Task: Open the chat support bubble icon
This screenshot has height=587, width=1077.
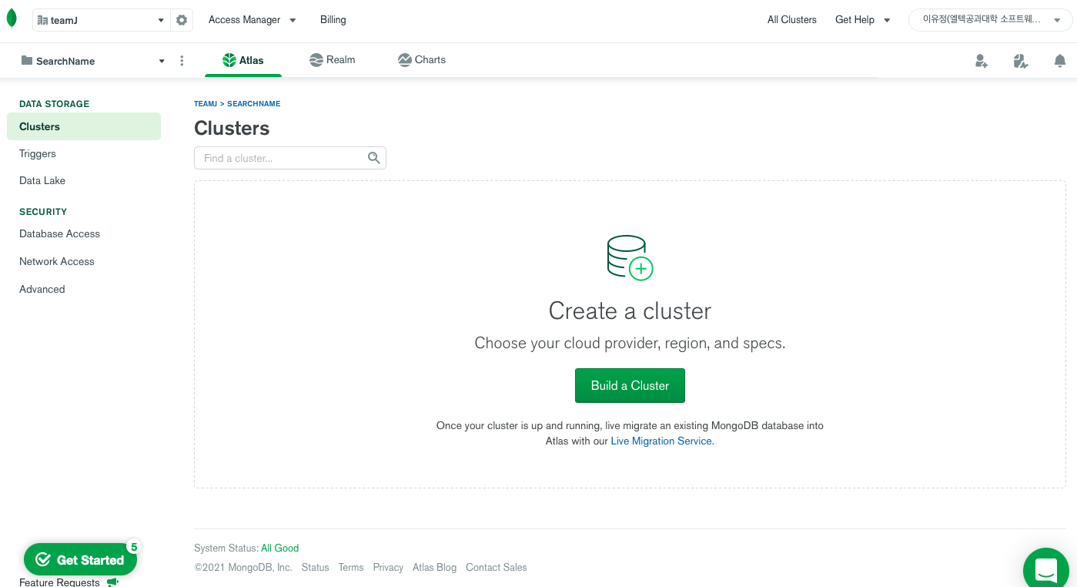Action: tap(1046, 570)
